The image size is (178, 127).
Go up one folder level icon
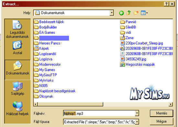pos(128,13)
